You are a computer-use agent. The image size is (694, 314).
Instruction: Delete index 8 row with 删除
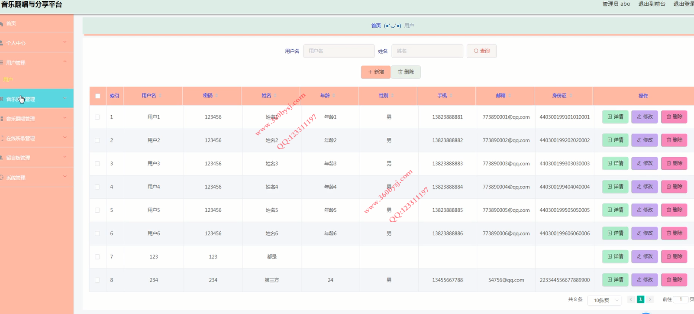point(674,280)
